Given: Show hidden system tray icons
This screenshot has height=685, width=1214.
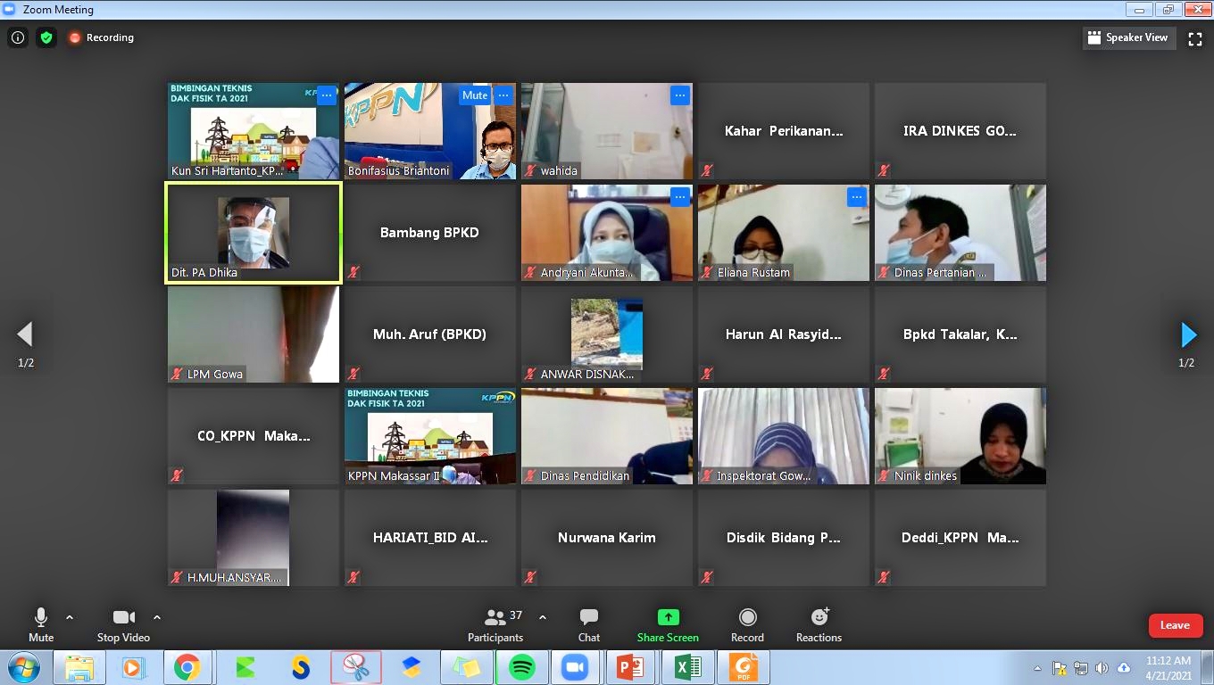Looking at the screenshot, I should point(1037,668).
